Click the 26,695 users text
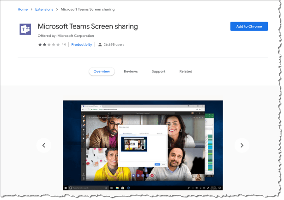The image size is (284, 200). tap(114, 44)
